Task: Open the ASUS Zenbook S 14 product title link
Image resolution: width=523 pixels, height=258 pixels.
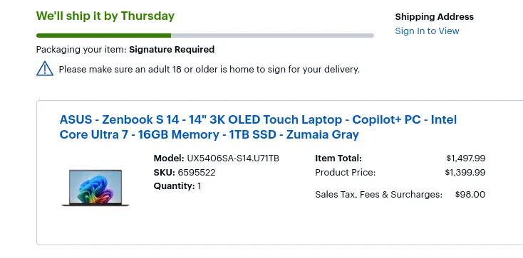Action: tap(258, 127)
